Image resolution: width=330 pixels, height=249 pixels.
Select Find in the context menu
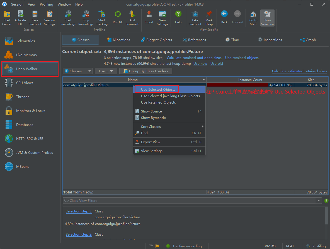pos(169,133)
